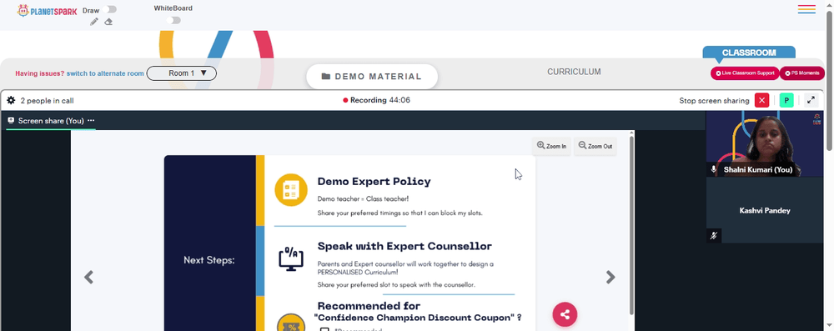Open Screen share options ellipsis
834x331 pixels.
pos(91,121)
